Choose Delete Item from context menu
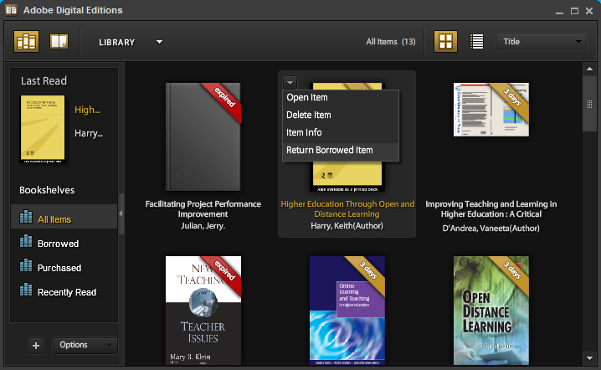This screenshot has width=601, height=370. [341, 115]
